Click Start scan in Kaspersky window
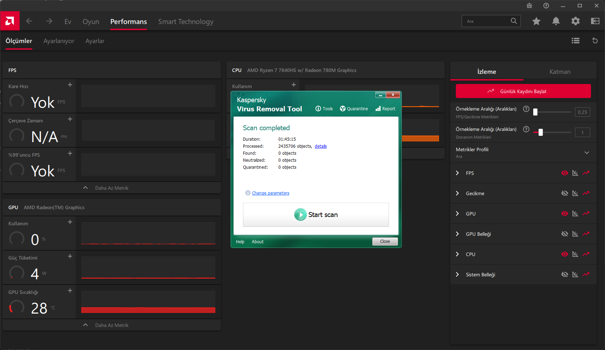This screenshot has width=605, height=350. [316, 215]
